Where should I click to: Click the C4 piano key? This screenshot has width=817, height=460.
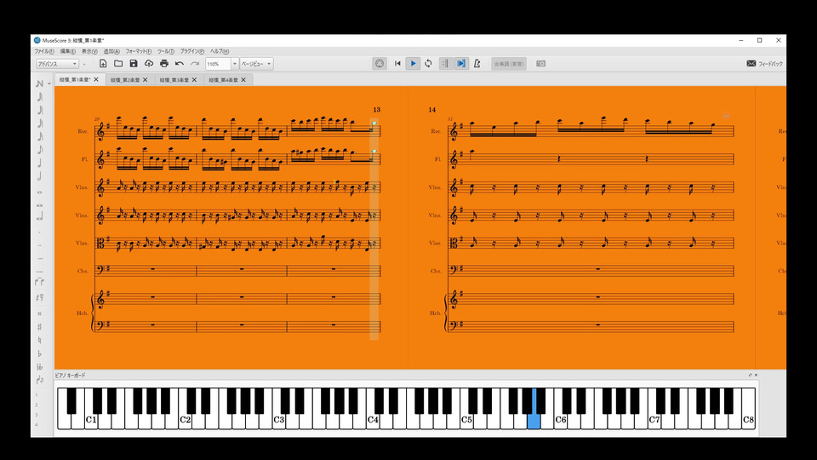372,420
